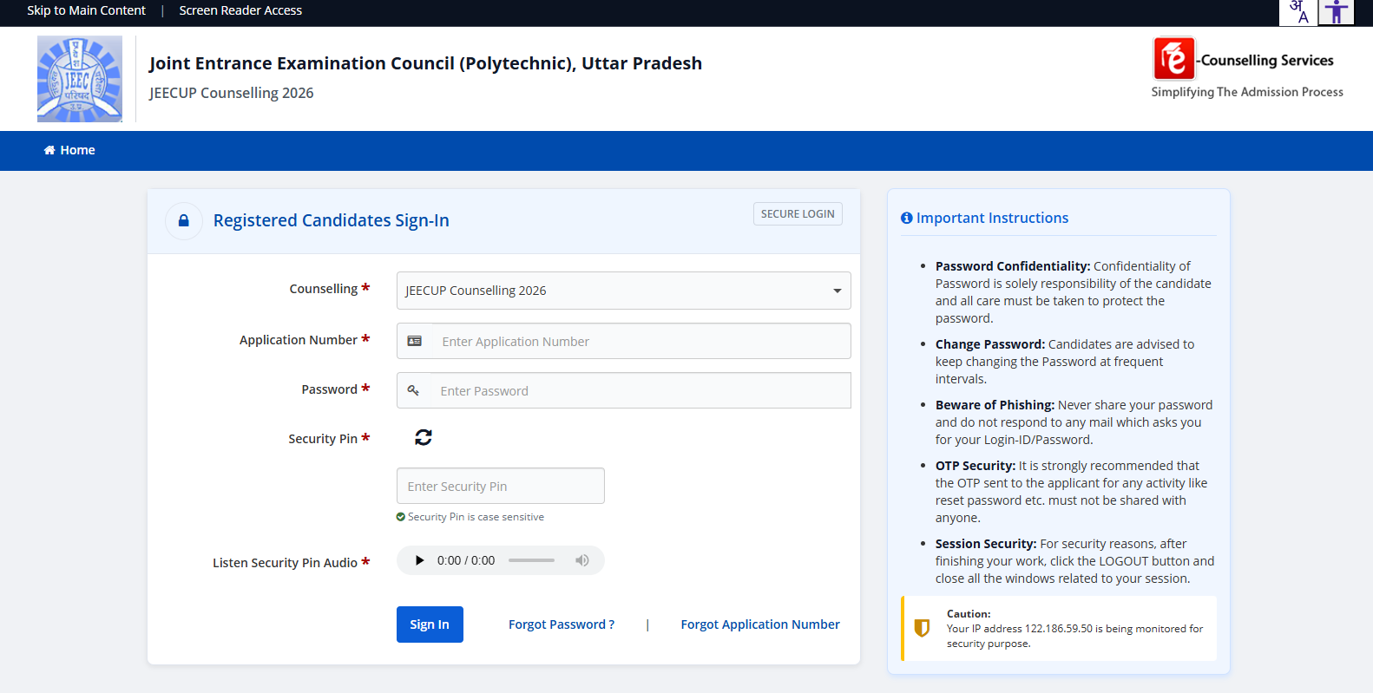Click 'Session Security:' instruction

[986, 544]
